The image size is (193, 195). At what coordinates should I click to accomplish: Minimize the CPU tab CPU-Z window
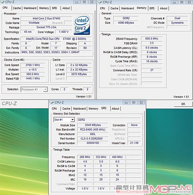click(77, 2)
